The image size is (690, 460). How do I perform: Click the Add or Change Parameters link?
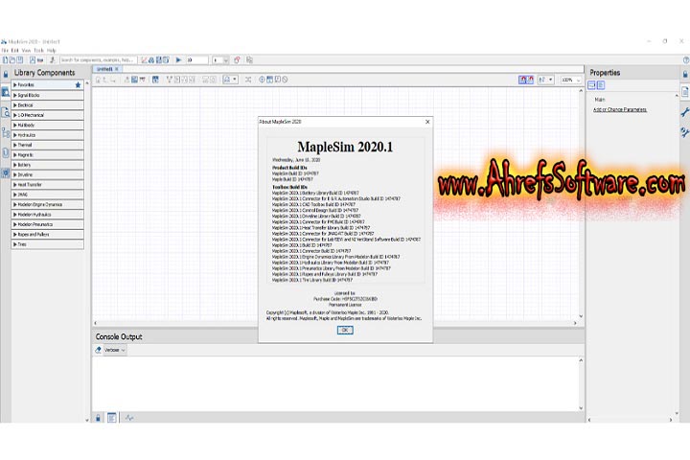click(620, 109)
